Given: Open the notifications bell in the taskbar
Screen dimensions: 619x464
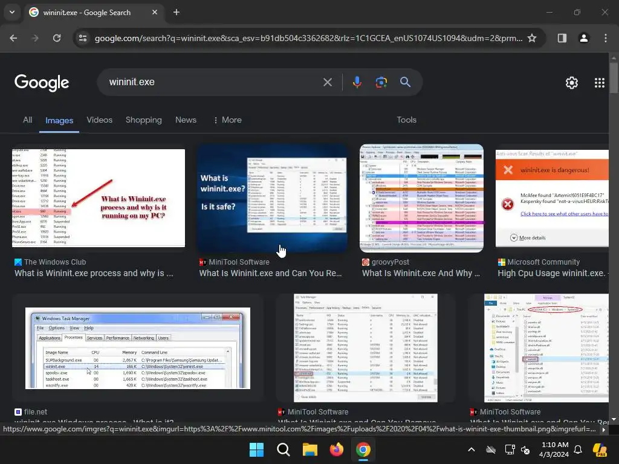Looking at the screenshot, I should click(x=578, y=449).
